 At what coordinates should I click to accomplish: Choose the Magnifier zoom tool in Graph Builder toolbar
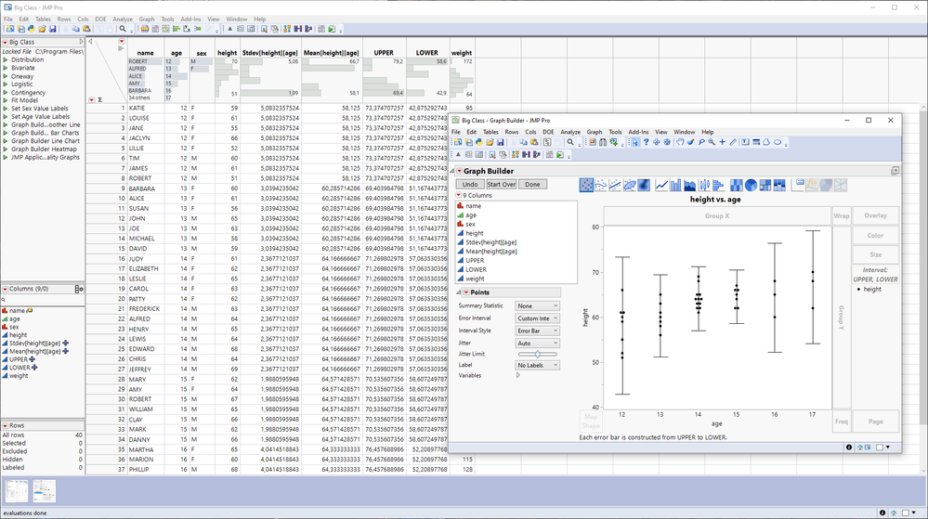point(712,142)
